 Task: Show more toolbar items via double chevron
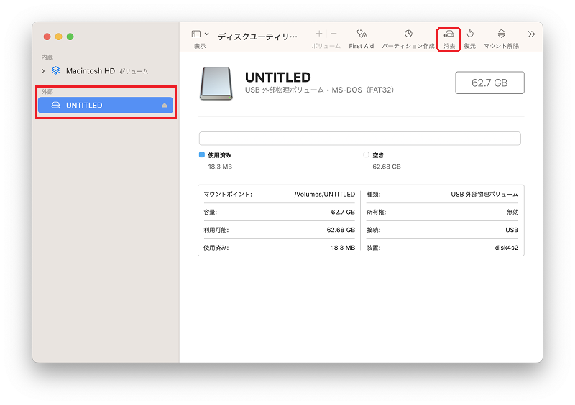pos(531,34)
